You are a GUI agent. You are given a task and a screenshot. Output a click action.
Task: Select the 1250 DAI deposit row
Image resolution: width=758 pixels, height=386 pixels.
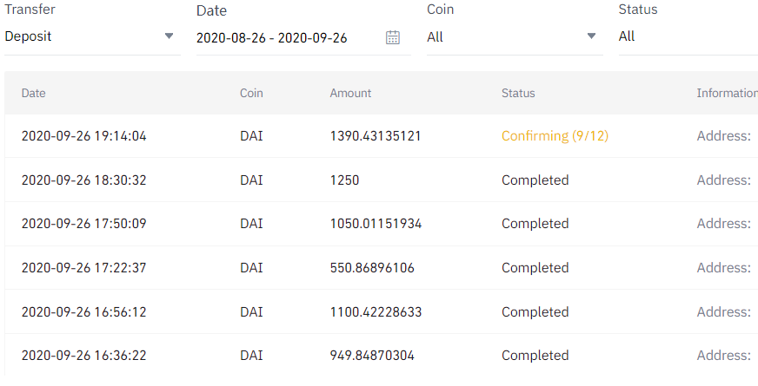point(382,180)
